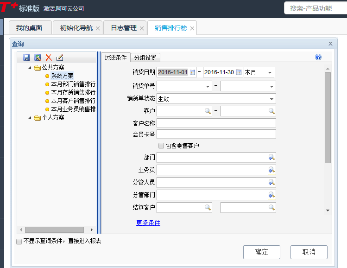Select 本月客户销售排行 scheme in tree
The width and height of the screenshot is (347, 268).
pyautogui.click(x=73, y=101)
